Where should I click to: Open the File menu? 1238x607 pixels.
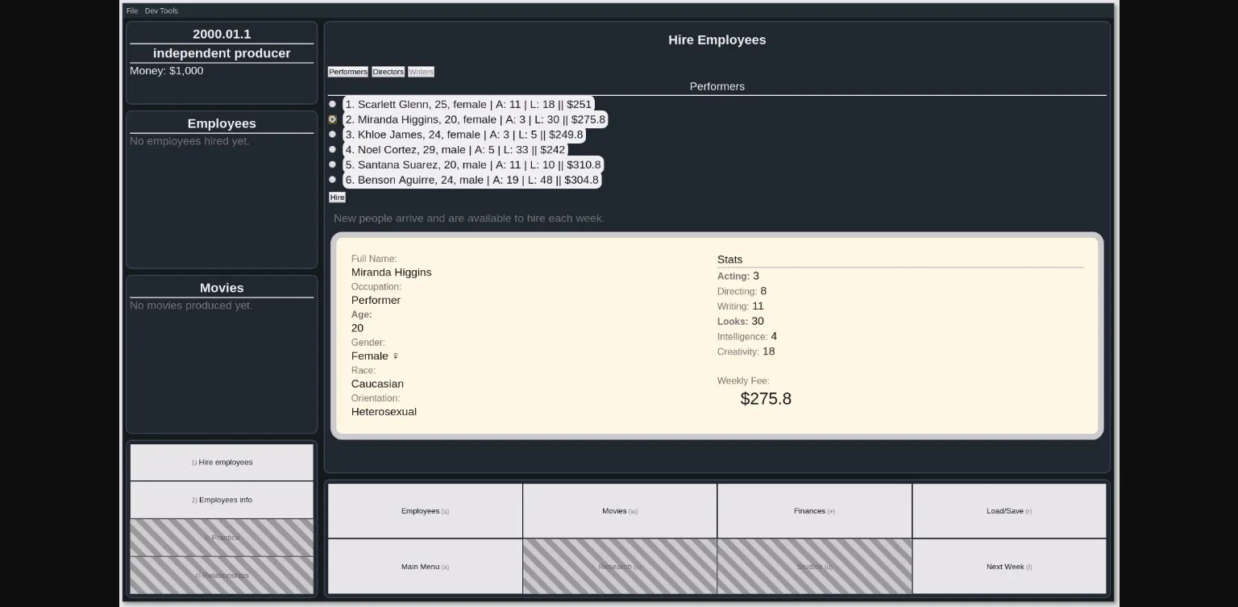coord(132,10)
